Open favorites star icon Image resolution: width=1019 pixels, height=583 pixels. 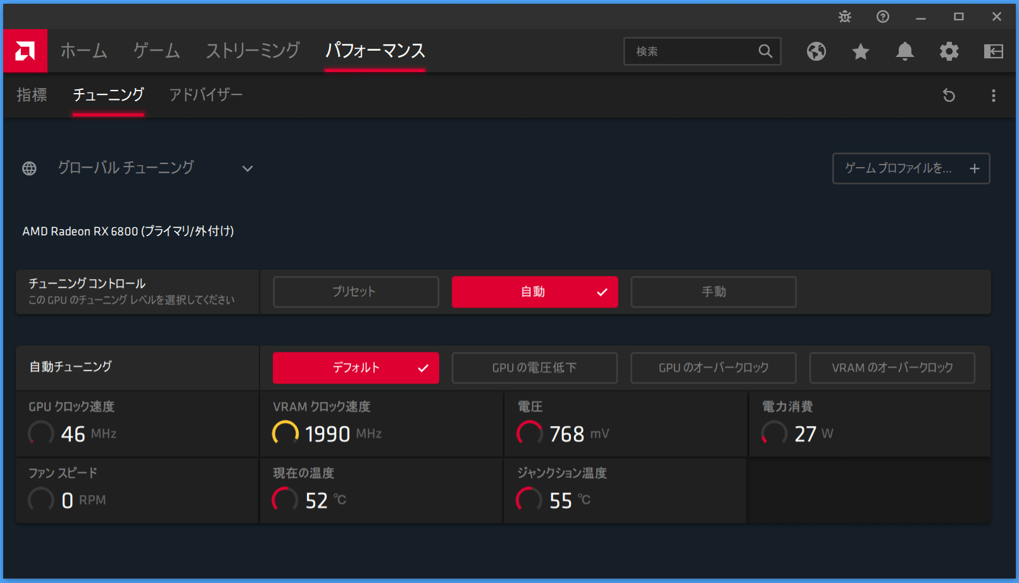pyautogui.click(x=861, y=51)
